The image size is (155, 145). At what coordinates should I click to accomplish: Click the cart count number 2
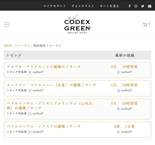click(149, 23)
